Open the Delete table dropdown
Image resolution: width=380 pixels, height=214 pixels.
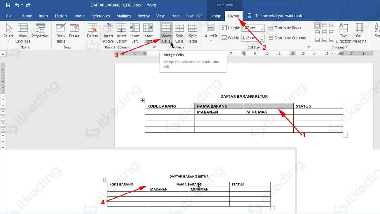pos(92,33)
